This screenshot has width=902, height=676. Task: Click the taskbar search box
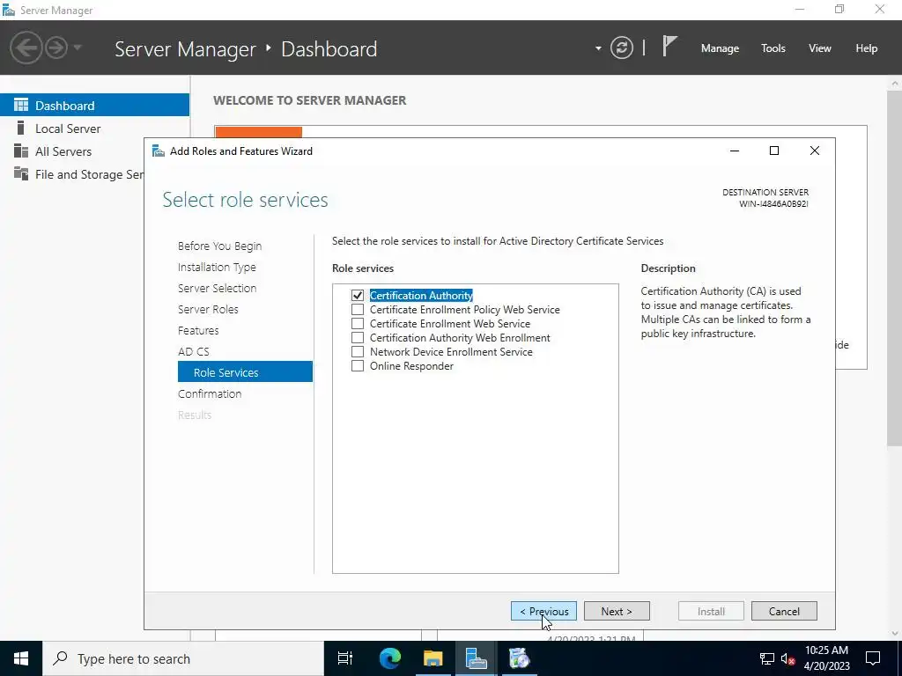pyautogui.click(x=183, y=658)
